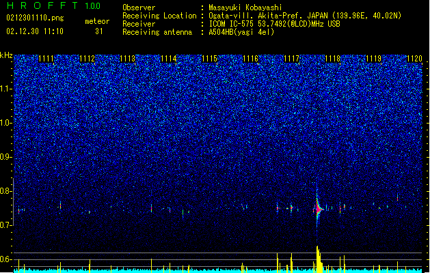Click the 'Receiver' field label
This screenshot has width=430, height=273.
139,24
